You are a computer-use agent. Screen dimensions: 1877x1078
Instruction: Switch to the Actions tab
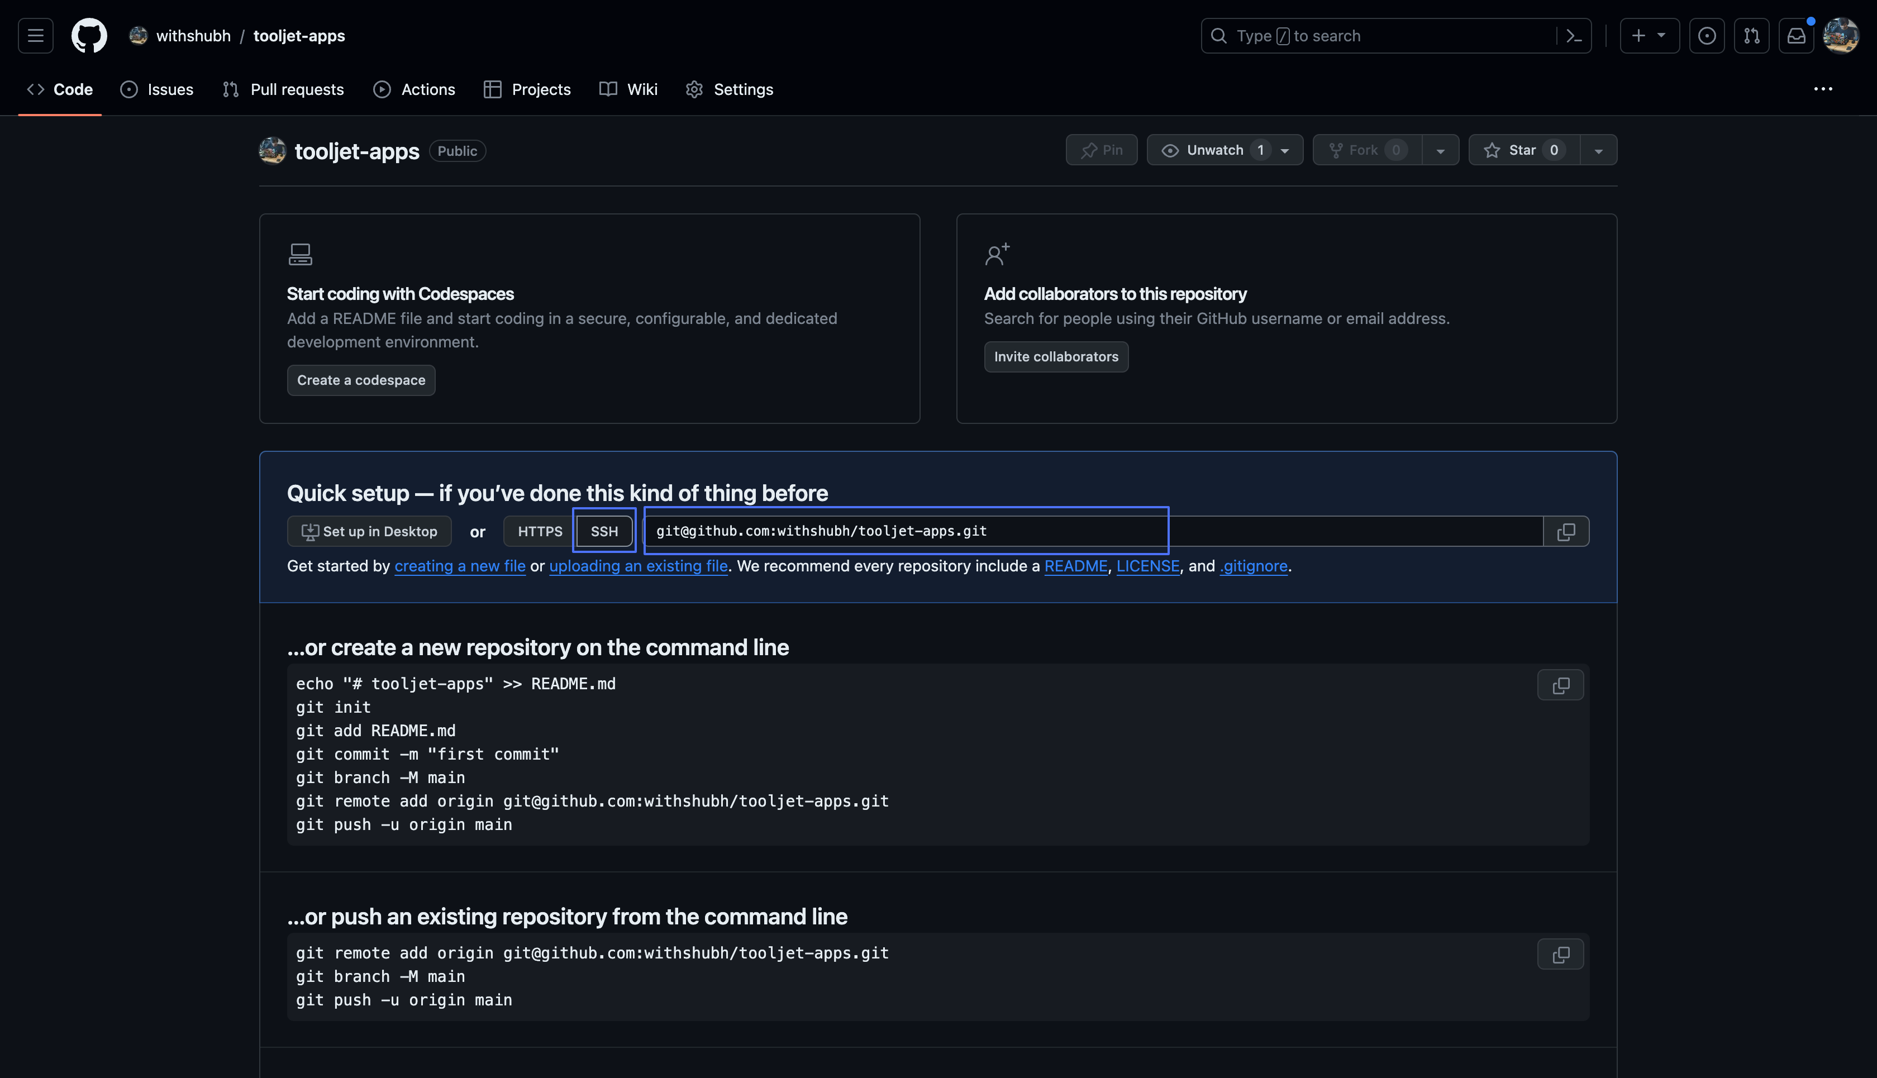[x=415, y=89]
